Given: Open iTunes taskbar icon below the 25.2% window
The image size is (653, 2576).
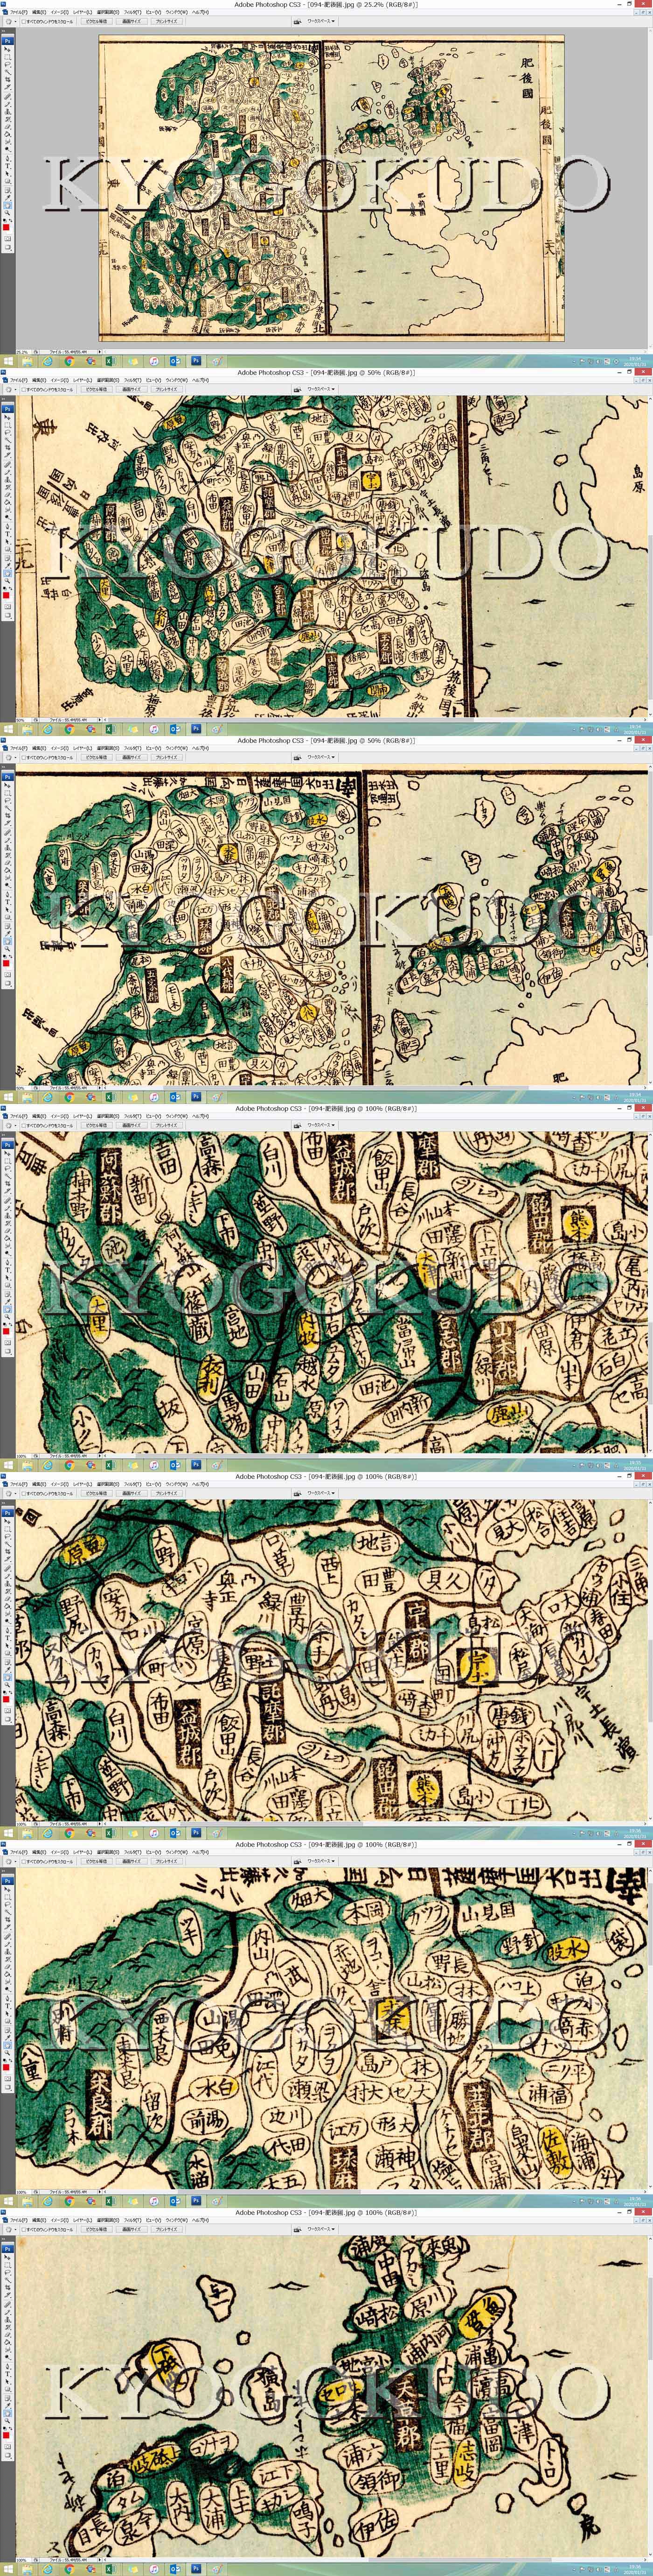Looking at the screenshot, I should click(x=155, y=361).
